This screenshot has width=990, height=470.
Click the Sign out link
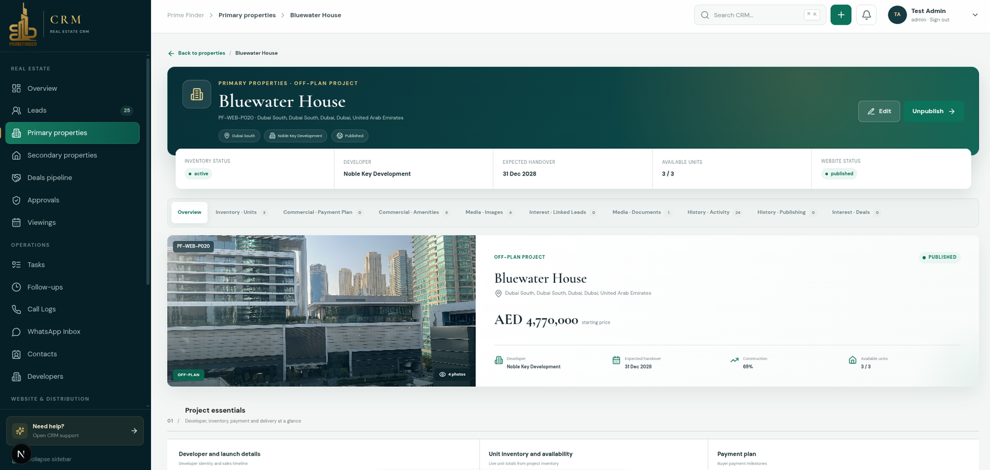(x=939, y=20)
